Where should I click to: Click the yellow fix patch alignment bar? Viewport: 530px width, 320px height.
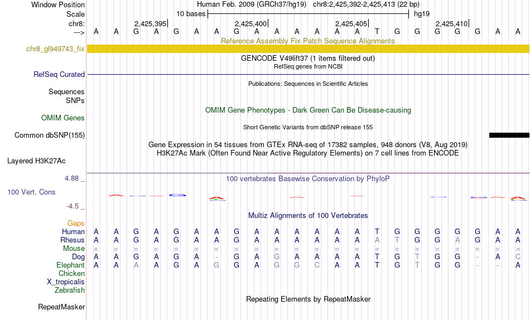(309, 49)
